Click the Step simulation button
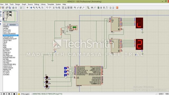 pos(4,94)
